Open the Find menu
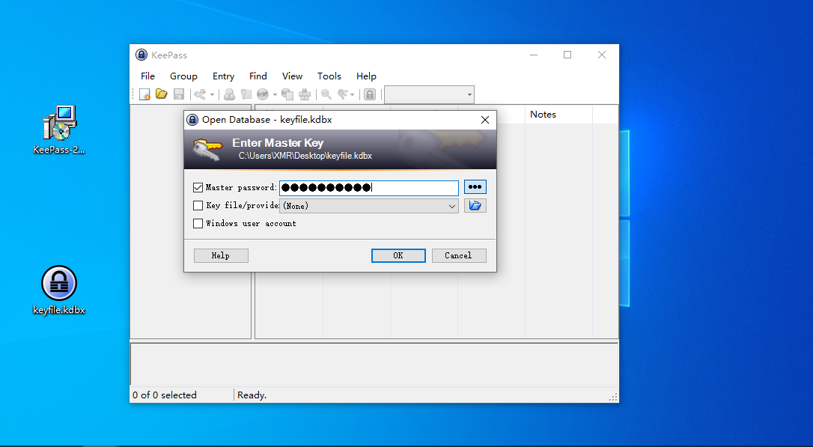Screen dimensions: 813x447 258,76
